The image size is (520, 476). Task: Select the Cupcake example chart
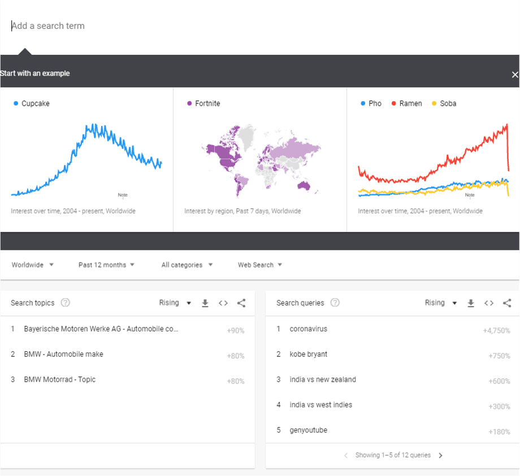pyautogui.click(x=86, y=159)
